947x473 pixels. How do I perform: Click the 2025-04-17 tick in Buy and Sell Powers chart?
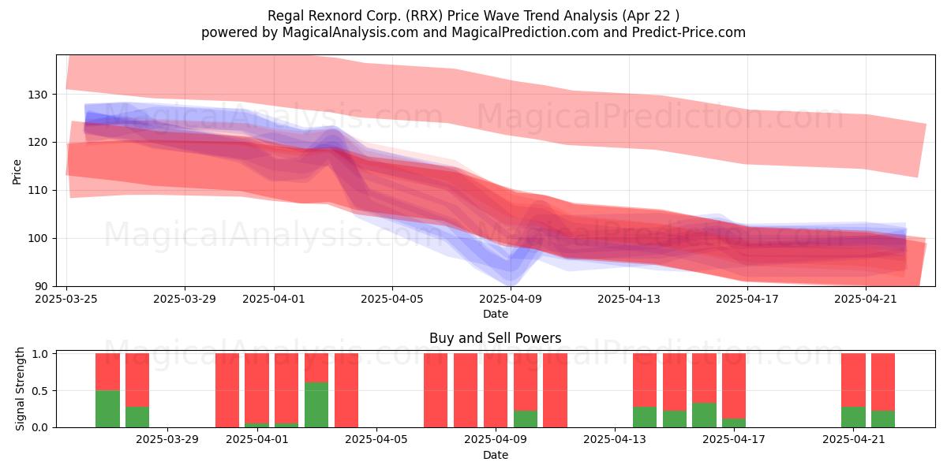click(733, 440)
